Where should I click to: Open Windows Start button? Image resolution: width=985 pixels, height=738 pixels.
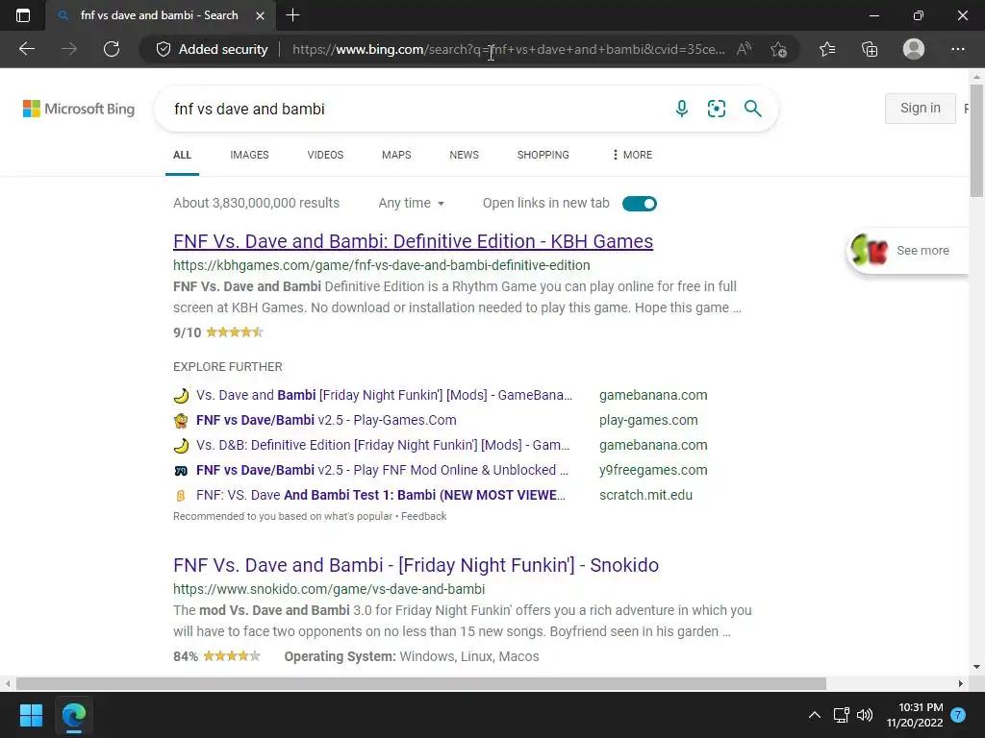coord(31,715)
